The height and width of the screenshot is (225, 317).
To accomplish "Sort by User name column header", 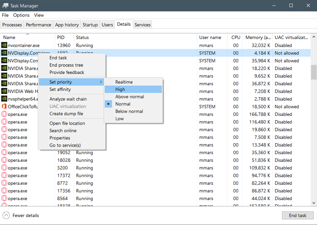I will click(212, 37).
